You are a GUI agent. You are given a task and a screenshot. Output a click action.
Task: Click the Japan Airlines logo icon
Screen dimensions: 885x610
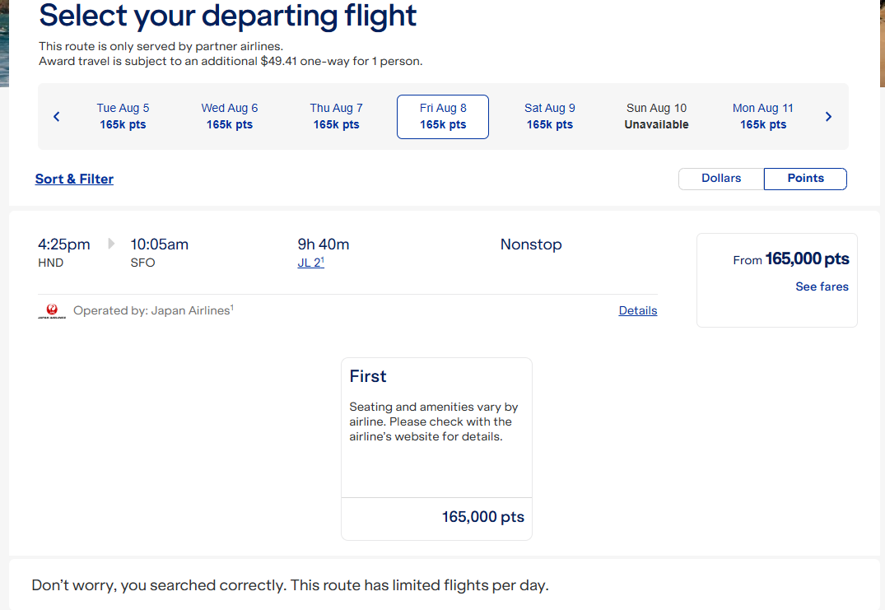click(52, 311)
